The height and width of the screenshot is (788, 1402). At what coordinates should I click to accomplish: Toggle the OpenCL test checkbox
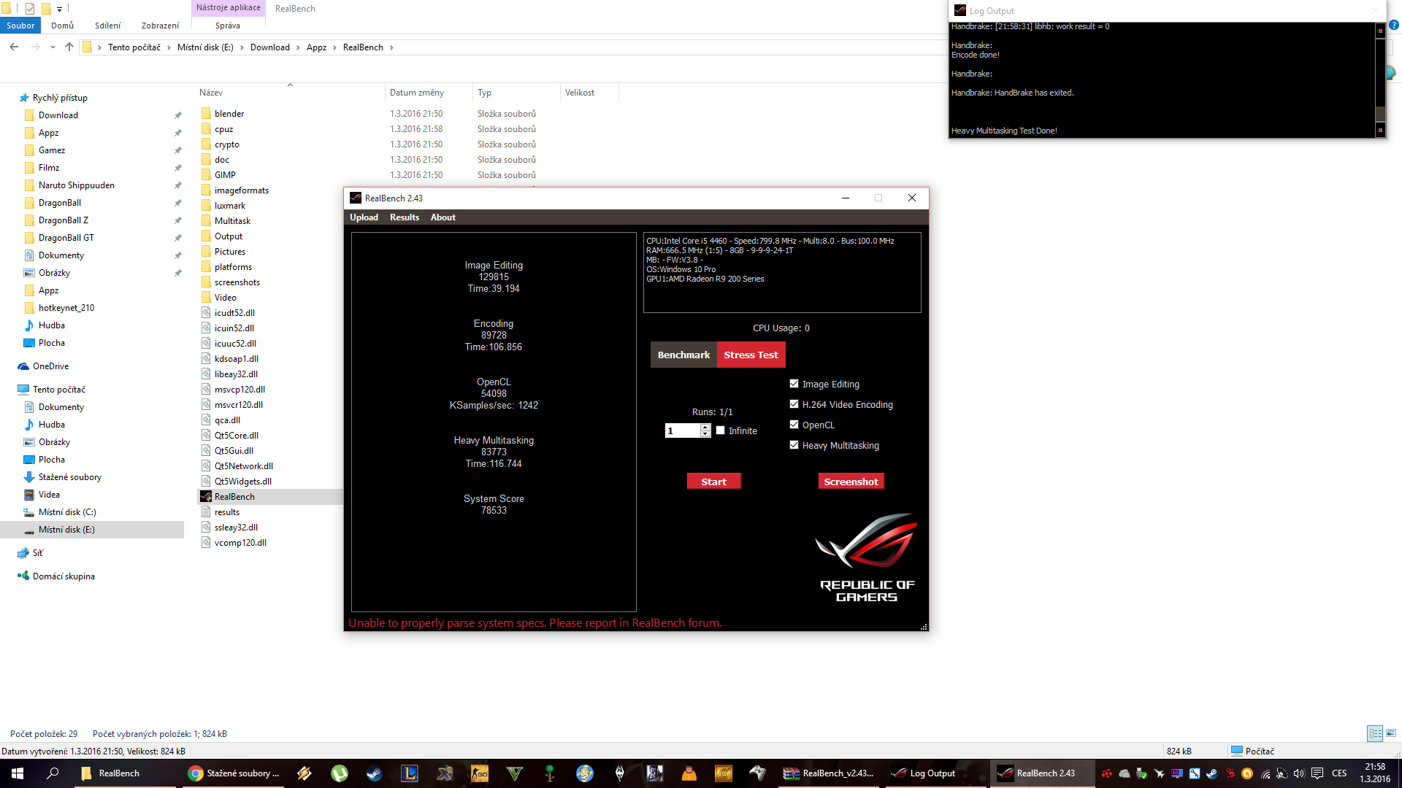[x=794, y=425]
